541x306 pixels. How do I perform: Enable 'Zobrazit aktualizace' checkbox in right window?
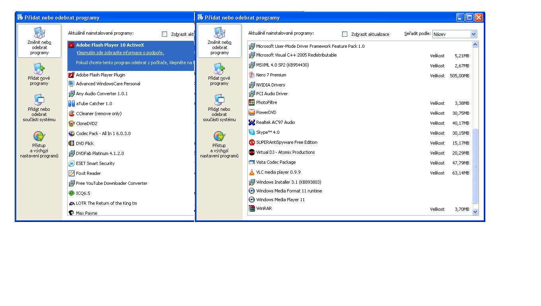345,34
